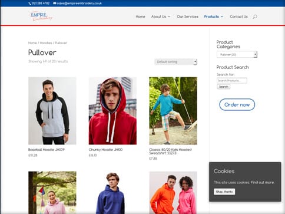285x214 pixels.
Task: Open Classic 80/20 Kids Hooded Sweatshirt title
Action: point(170,151)
